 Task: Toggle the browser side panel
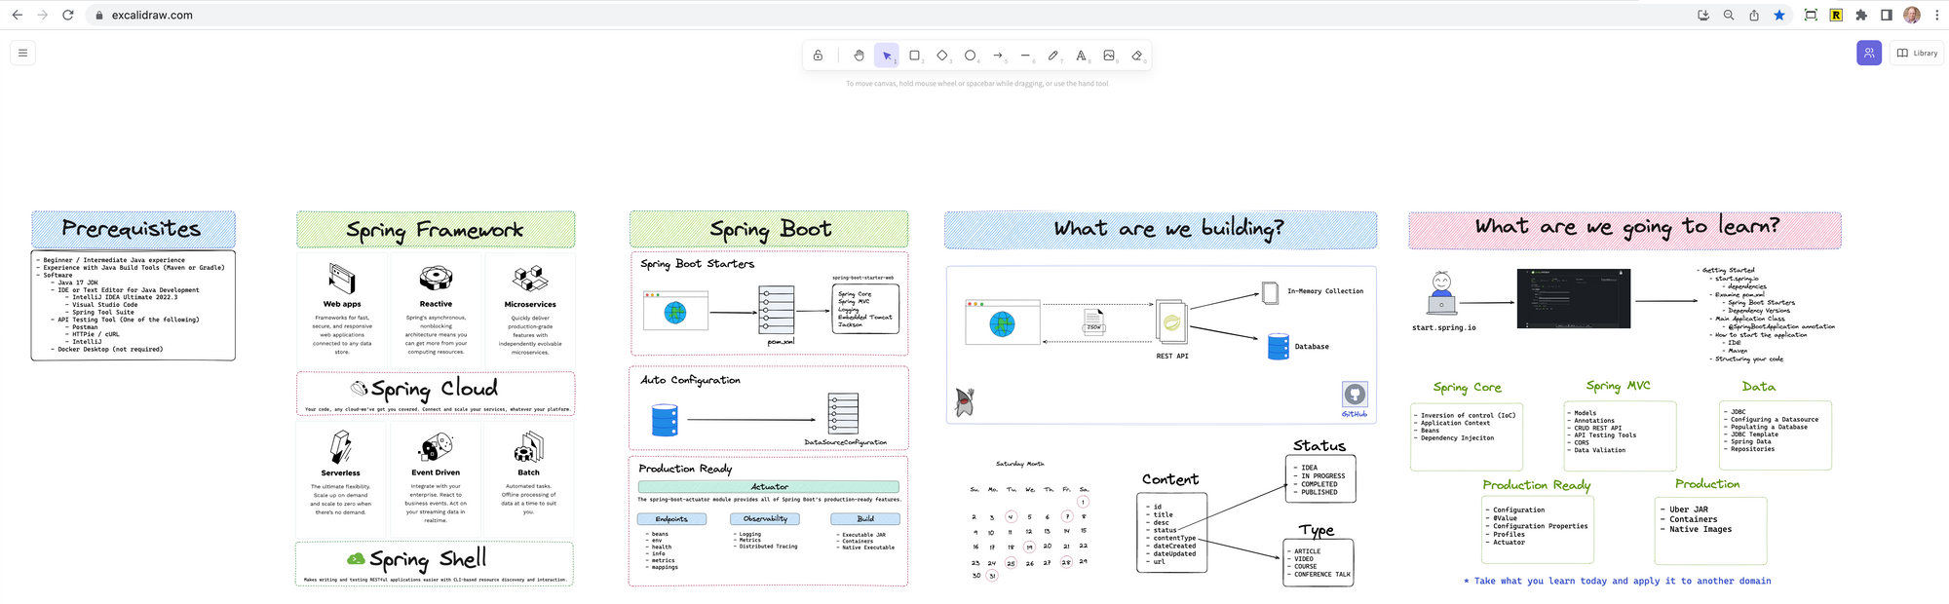pos(1887,15)
